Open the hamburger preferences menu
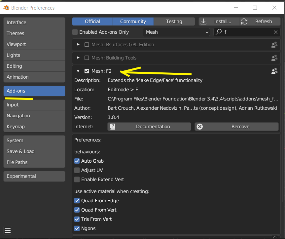The height and width of the screenshot is (239, 285). pyautogui.click(x=8, y=230)
